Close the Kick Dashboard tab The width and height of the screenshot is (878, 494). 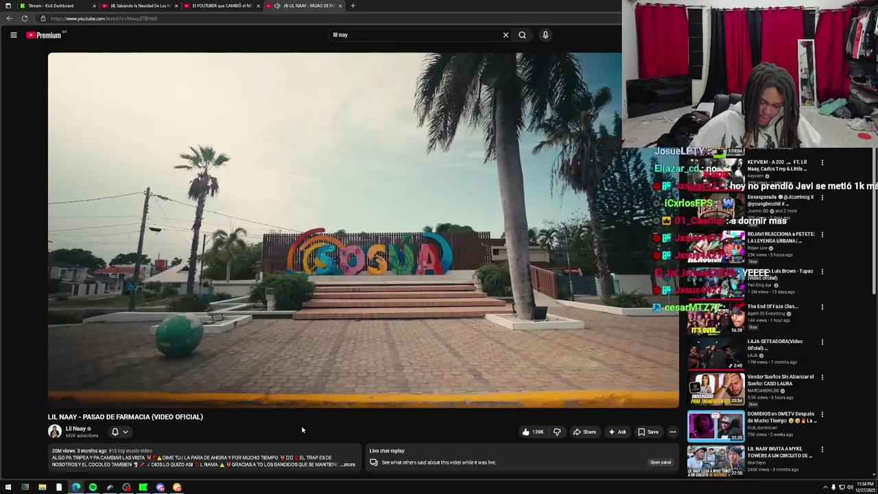[94, 5]
